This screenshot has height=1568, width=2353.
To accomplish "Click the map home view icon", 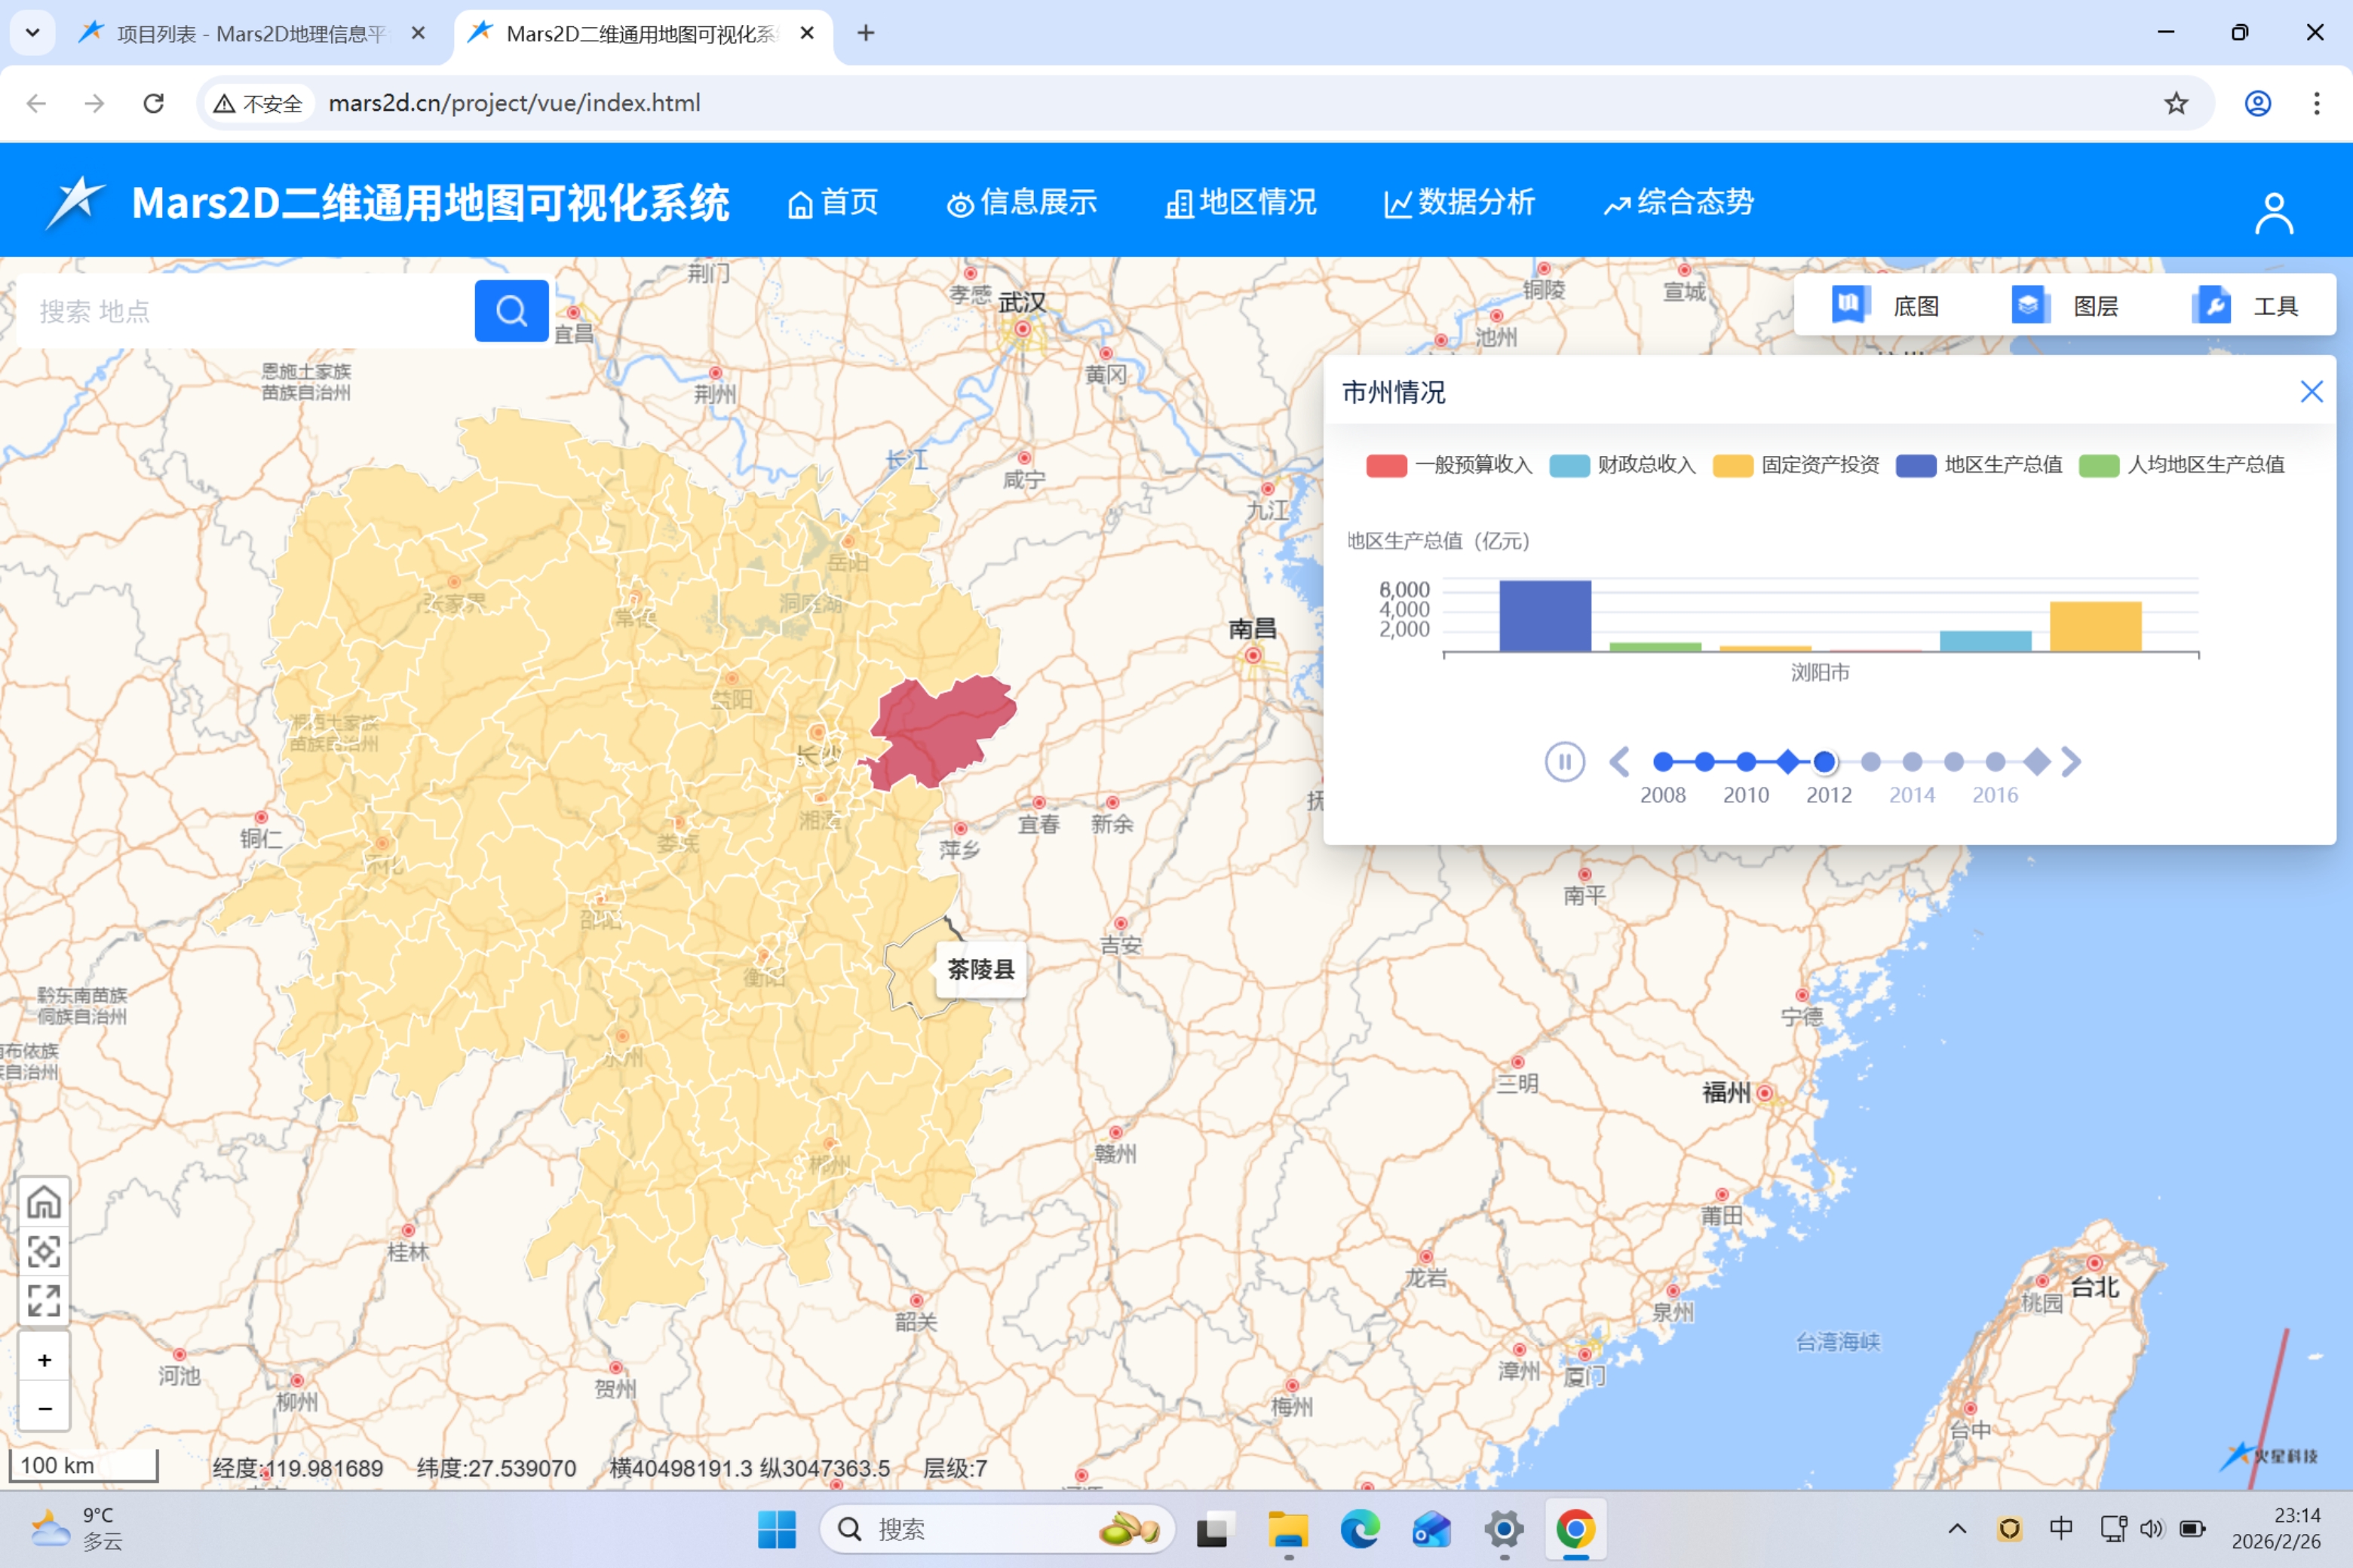I will [x=44, y=1203].
